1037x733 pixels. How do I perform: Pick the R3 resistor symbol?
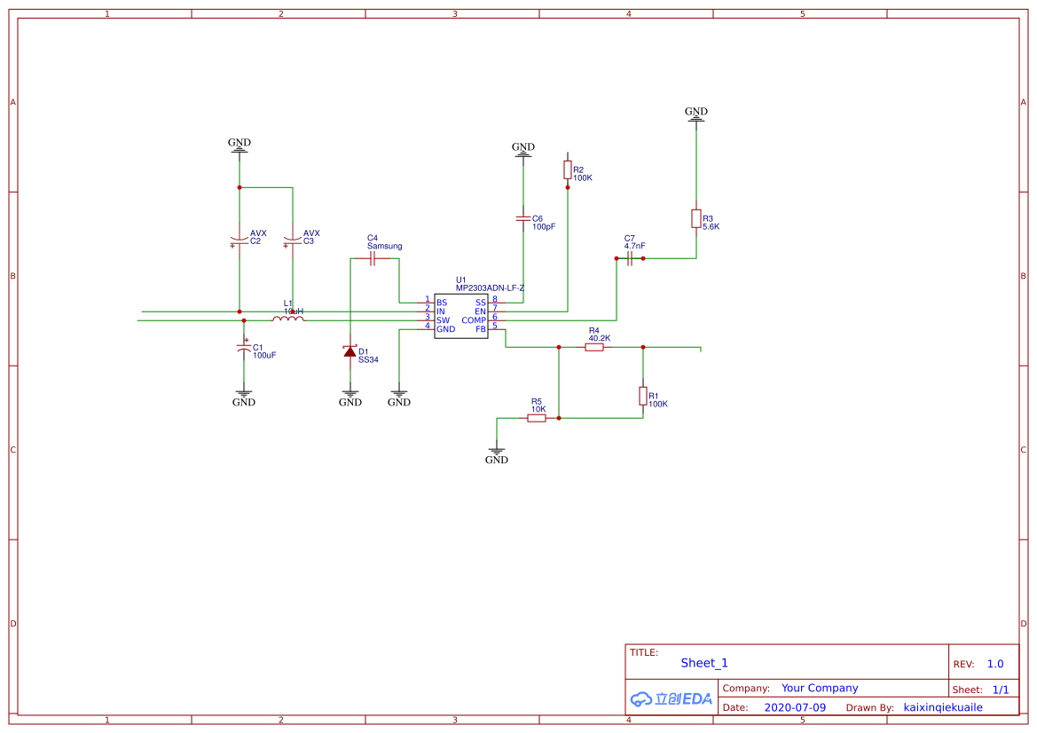click(x=695, y=218)
